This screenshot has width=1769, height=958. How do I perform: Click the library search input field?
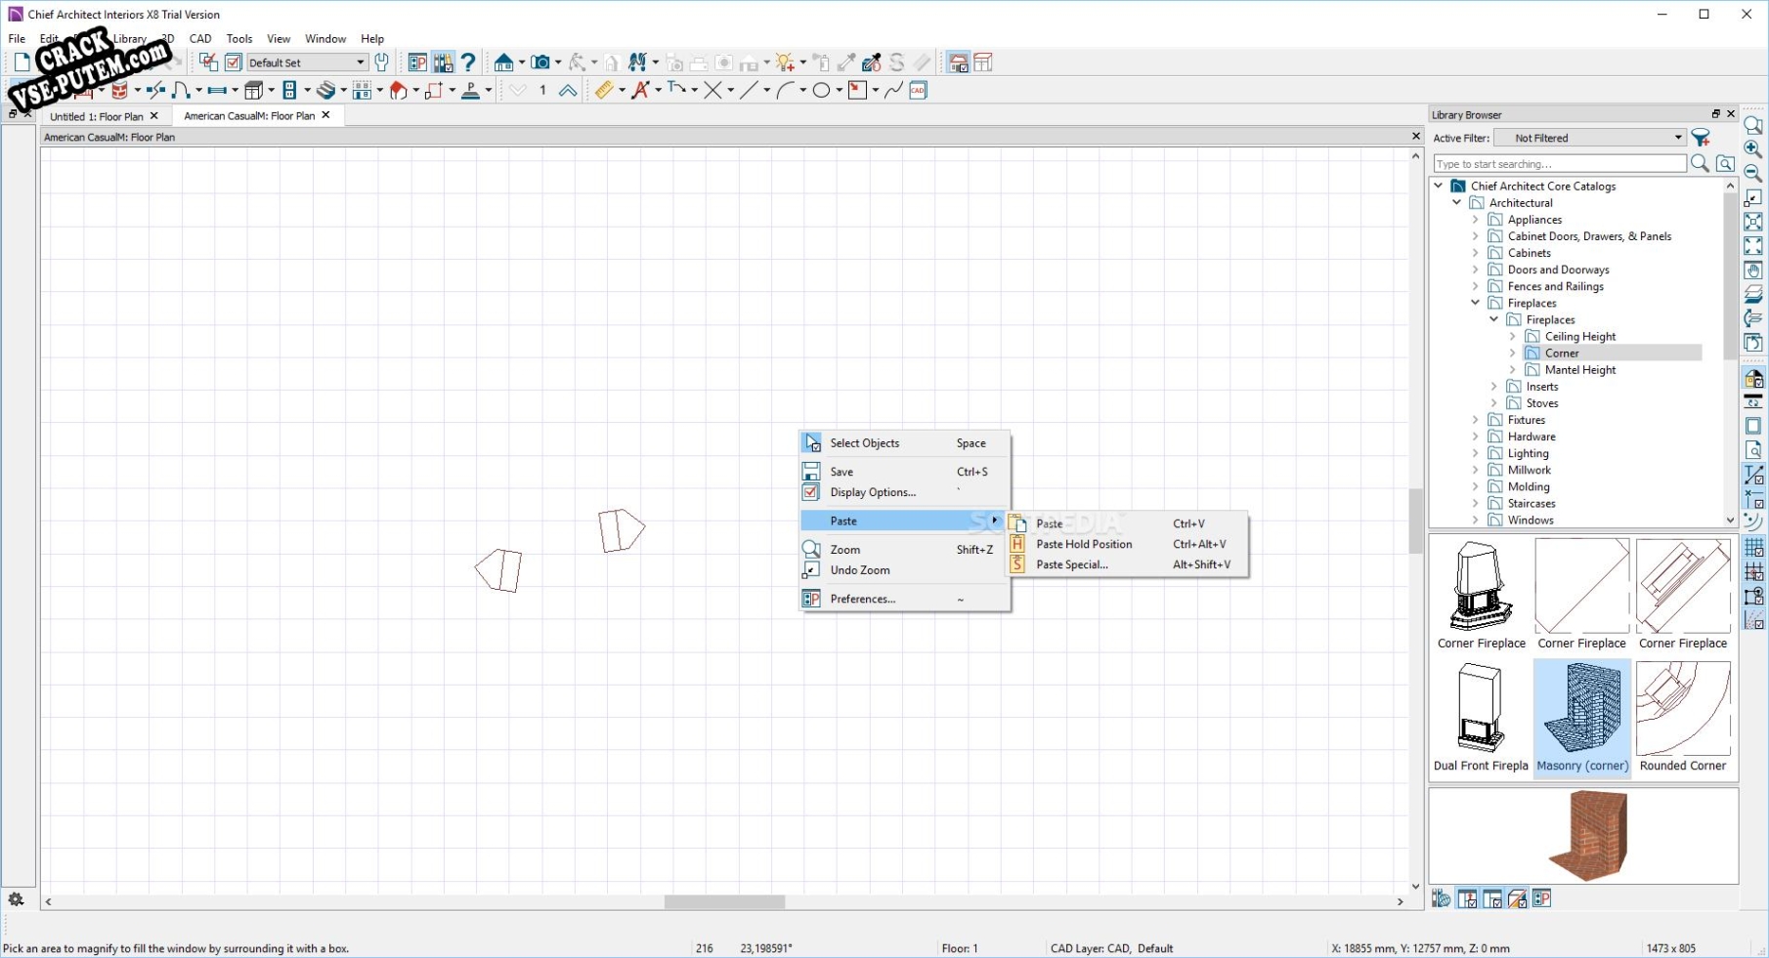(1560, 164)
